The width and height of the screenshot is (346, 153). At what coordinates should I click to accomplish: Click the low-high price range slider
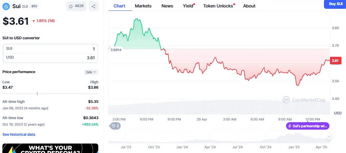pos(50,93)
